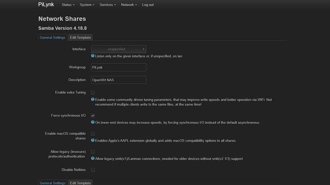Click the Disable Netbios label
This screenshot has width=330, height=185.
pos(74,170)
